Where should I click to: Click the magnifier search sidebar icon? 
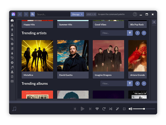12,39
